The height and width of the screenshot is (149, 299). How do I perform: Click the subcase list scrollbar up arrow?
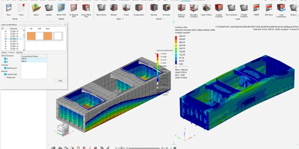click(24, 31)
